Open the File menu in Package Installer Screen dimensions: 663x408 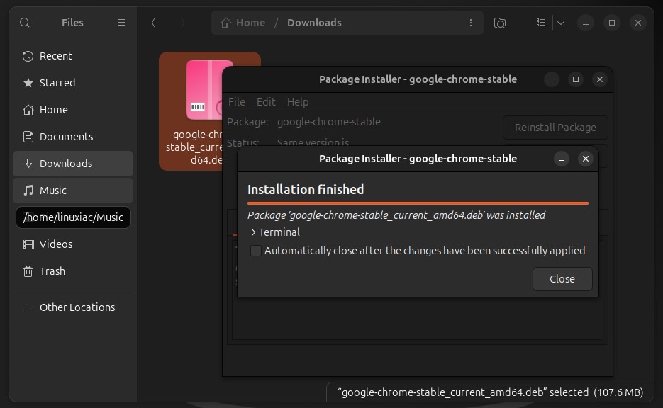236,102
